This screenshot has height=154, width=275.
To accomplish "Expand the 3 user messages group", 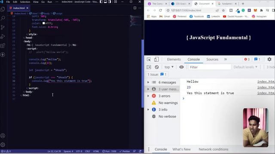I will 148,89.
